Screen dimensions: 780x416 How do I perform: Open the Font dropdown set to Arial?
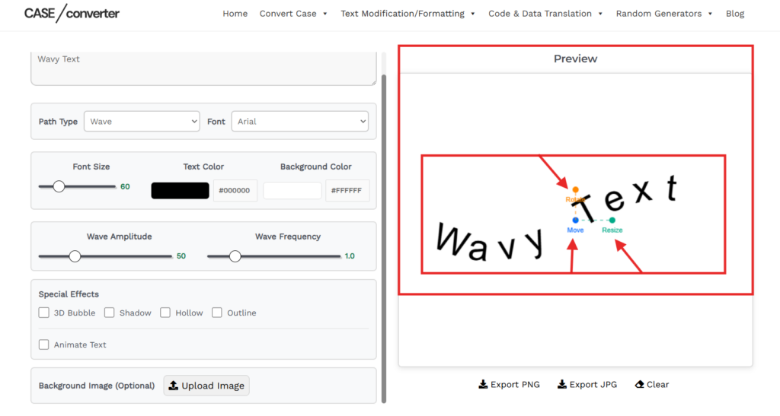pos(300,121)
